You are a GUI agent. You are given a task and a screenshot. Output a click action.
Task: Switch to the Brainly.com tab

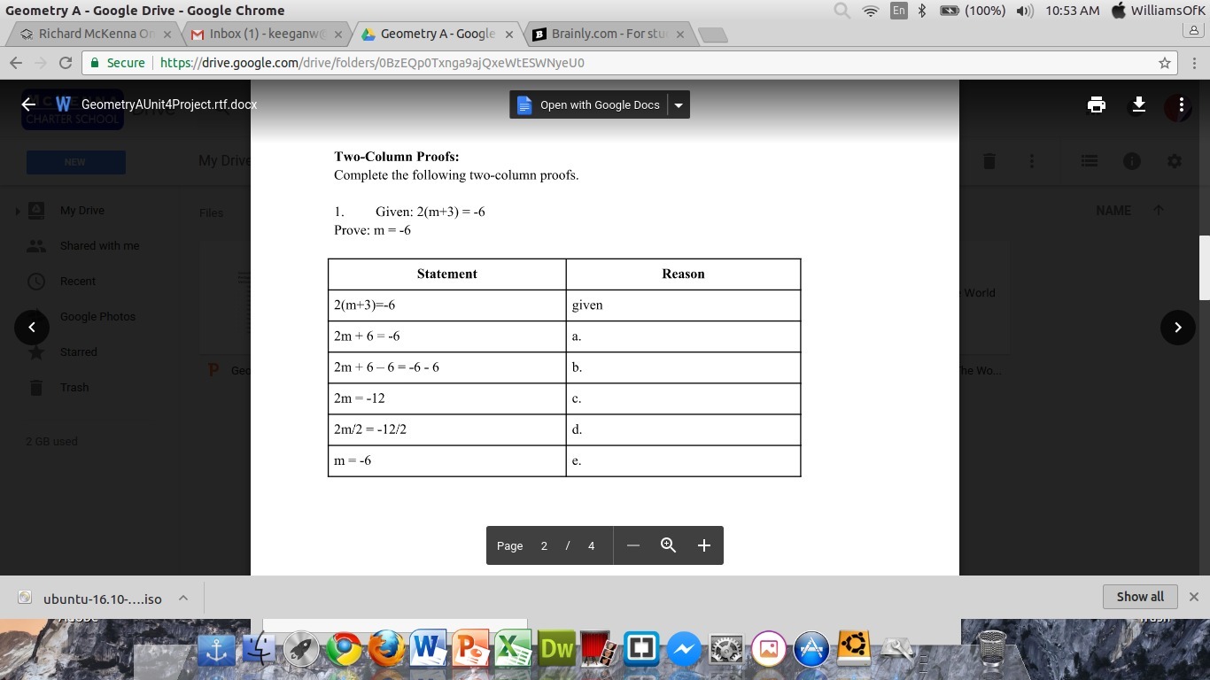tap(608, 34)
